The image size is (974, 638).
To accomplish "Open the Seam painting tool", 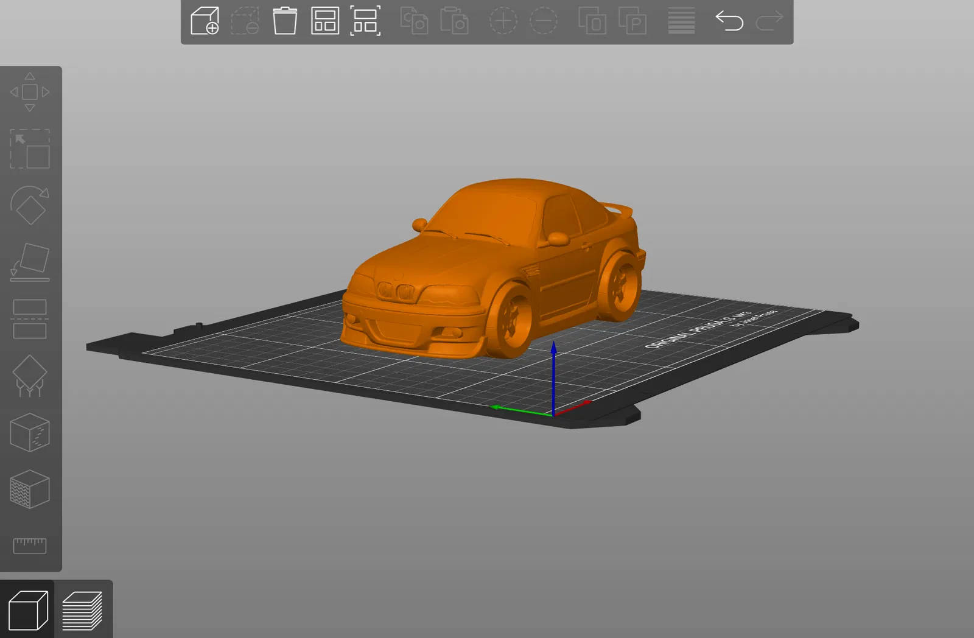I will pos(30,432).
